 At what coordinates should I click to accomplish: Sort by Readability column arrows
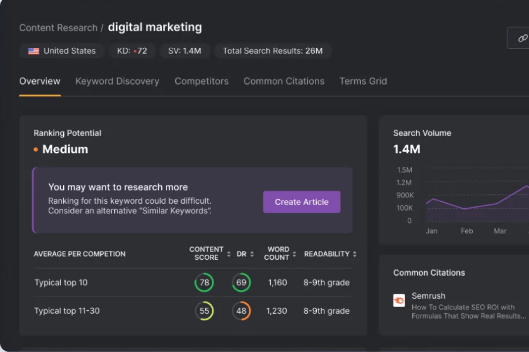pos(355,254)
